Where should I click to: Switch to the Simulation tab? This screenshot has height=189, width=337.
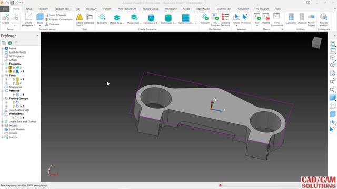click(243, 9)
